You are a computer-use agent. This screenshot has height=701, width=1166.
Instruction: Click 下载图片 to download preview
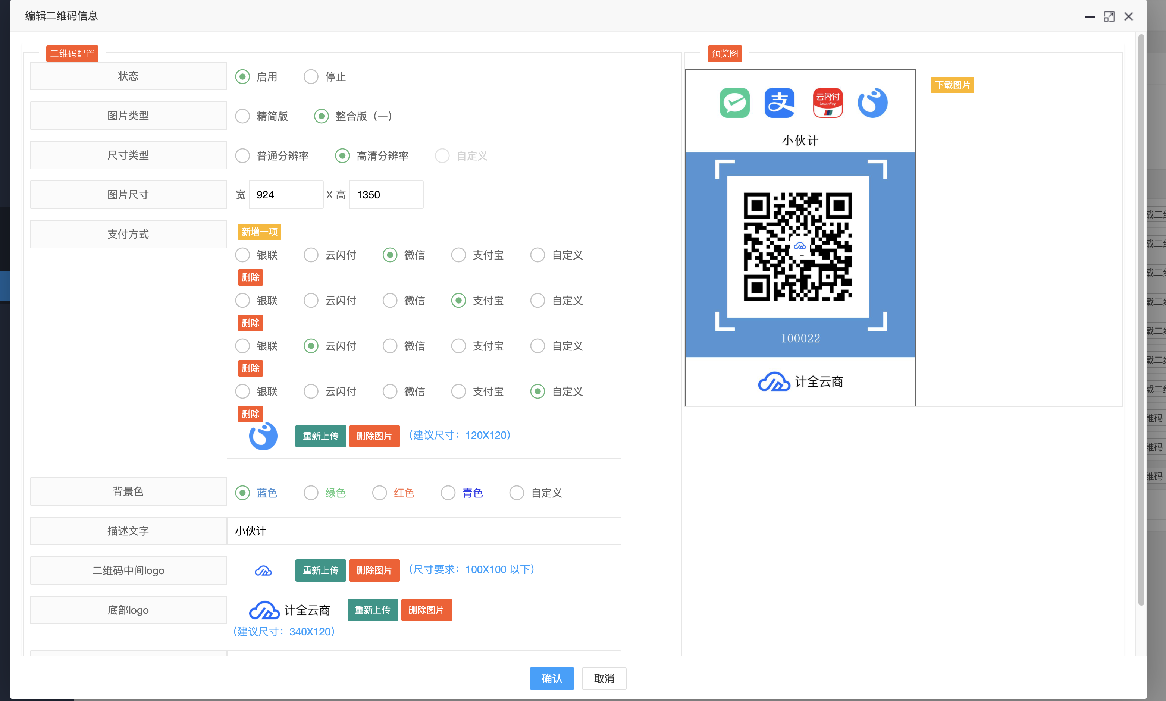(952, 85)
